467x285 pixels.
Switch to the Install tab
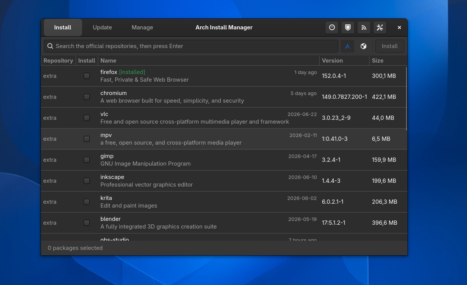tap(63, 27)
